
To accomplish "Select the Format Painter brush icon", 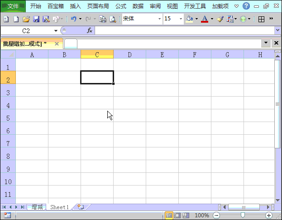I will point(220,19).
